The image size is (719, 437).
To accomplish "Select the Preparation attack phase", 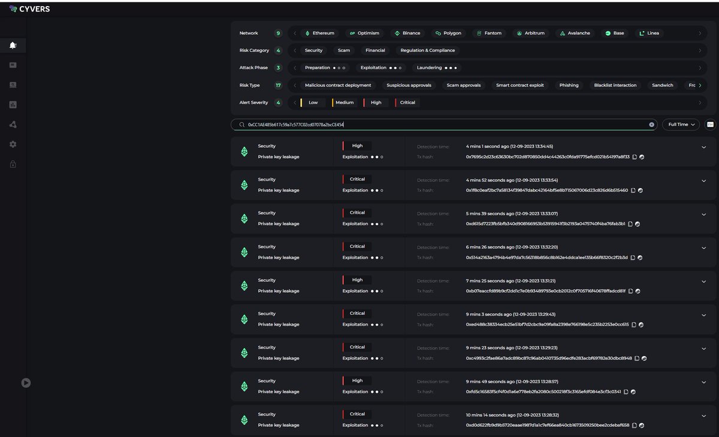I will pyautogui.click(x=325, y=68).
